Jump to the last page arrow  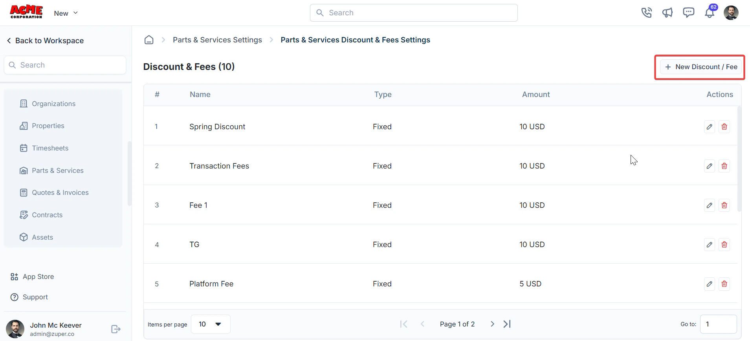pyautogui.click(x=507, y=324)
